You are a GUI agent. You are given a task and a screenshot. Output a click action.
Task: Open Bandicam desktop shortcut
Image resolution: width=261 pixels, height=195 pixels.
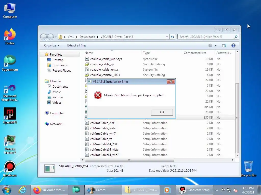point(10,169)
